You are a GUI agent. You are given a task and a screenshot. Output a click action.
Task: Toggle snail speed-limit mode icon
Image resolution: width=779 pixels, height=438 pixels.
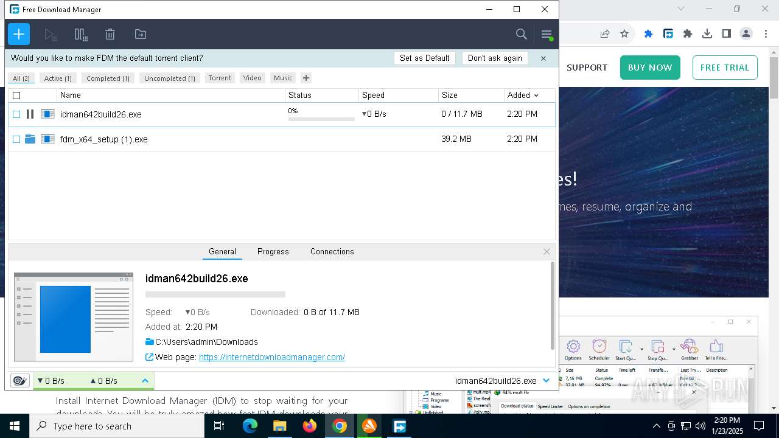tap(20, 381)
